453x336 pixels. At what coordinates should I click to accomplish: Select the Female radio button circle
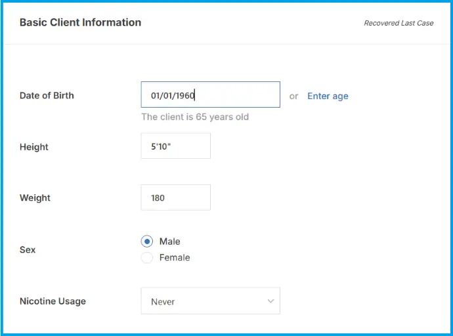click(x=147, y=257)
